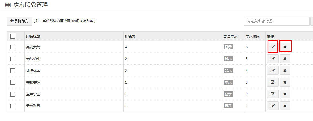Delete the 无与伦比 row
Viewport: 313px width, 121px height.
[x=285, y=59]
